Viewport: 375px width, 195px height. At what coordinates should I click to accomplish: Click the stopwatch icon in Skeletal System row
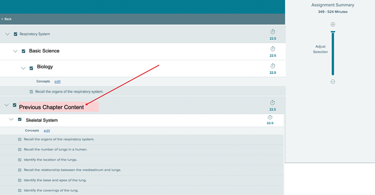(270, 117)
